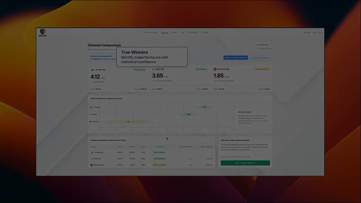This screenshot has height=203, width=361.
Task: Click Google Ads icon in comparison table
Action: (92, 152)
